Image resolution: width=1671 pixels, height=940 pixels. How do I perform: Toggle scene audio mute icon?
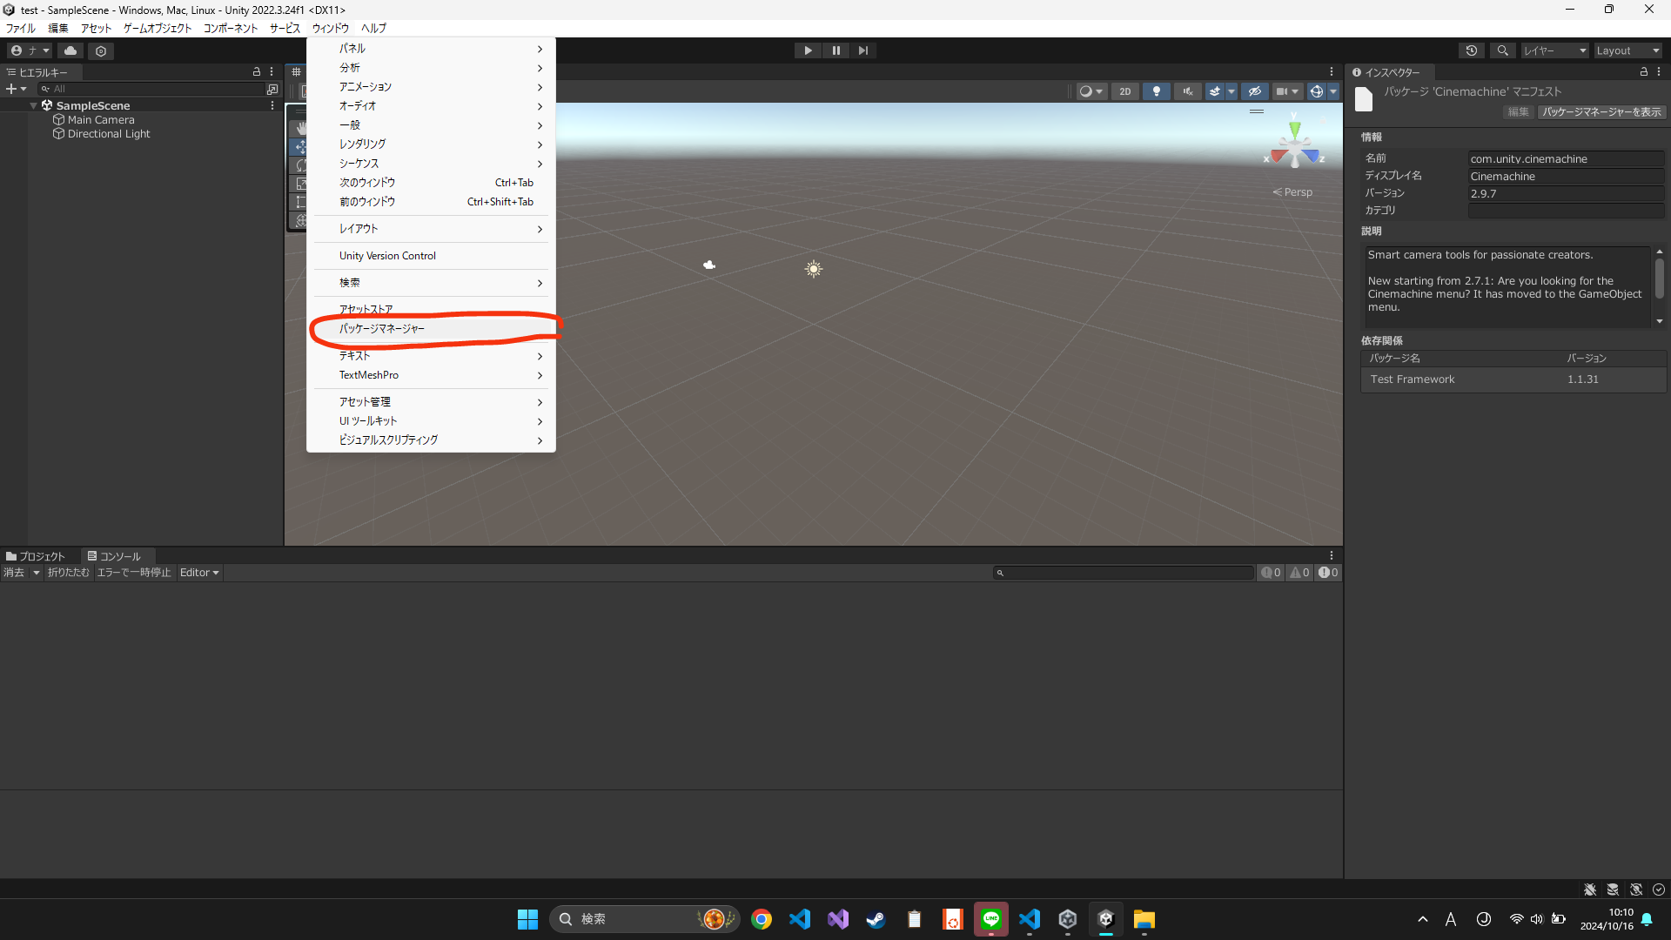[x=1187, y=91]
